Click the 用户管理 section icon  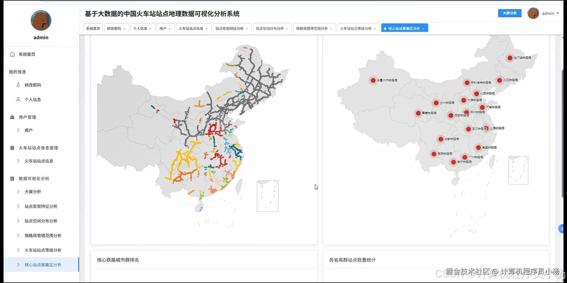pos(12,117)
